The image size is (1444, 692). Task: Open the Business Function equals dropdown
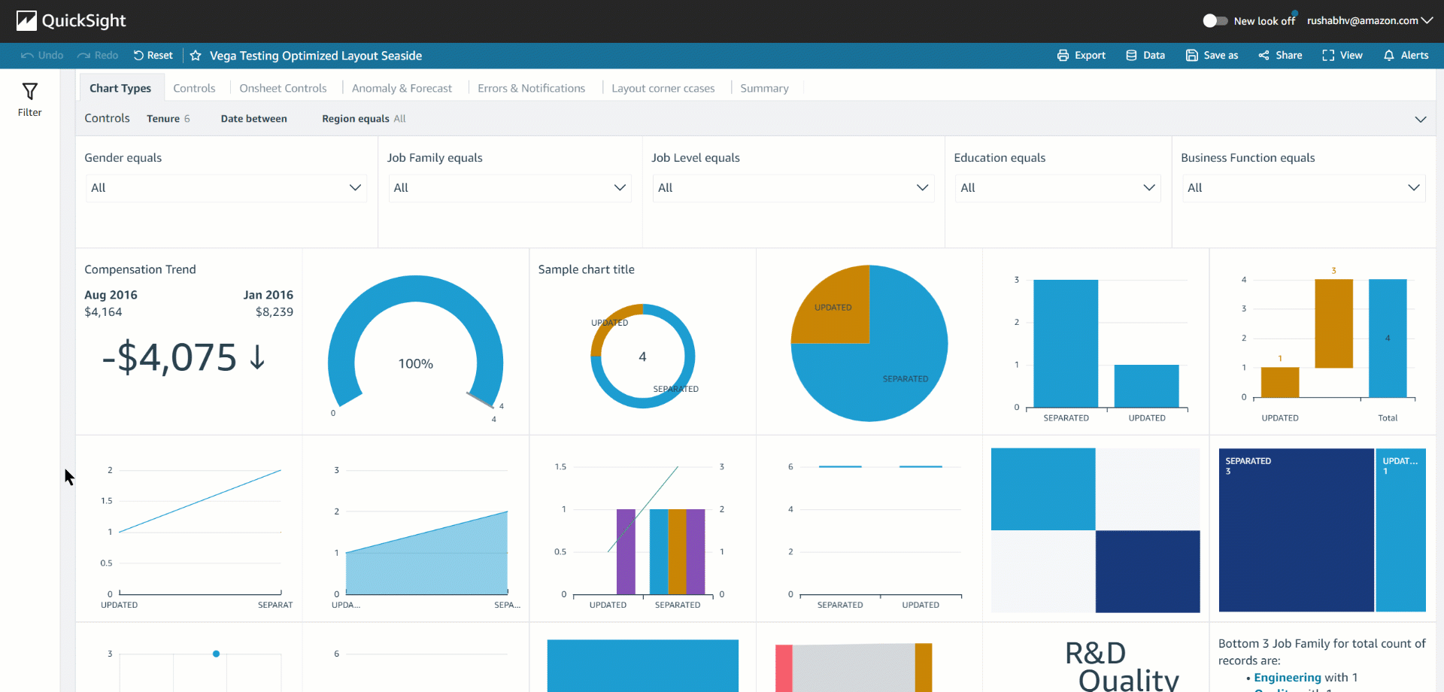[1303, 187]
